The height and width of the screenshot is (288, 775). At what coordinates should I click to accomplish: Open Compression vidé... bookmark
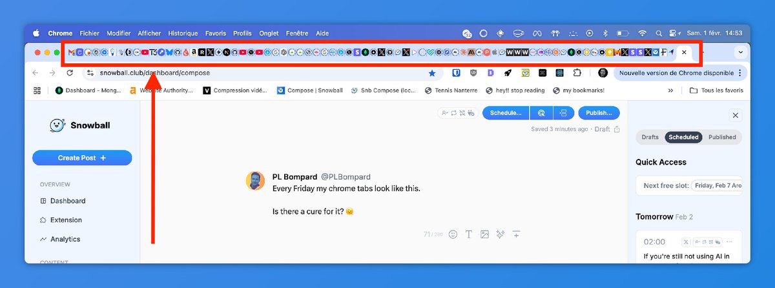pyautogui.click(x=235, y=90)
